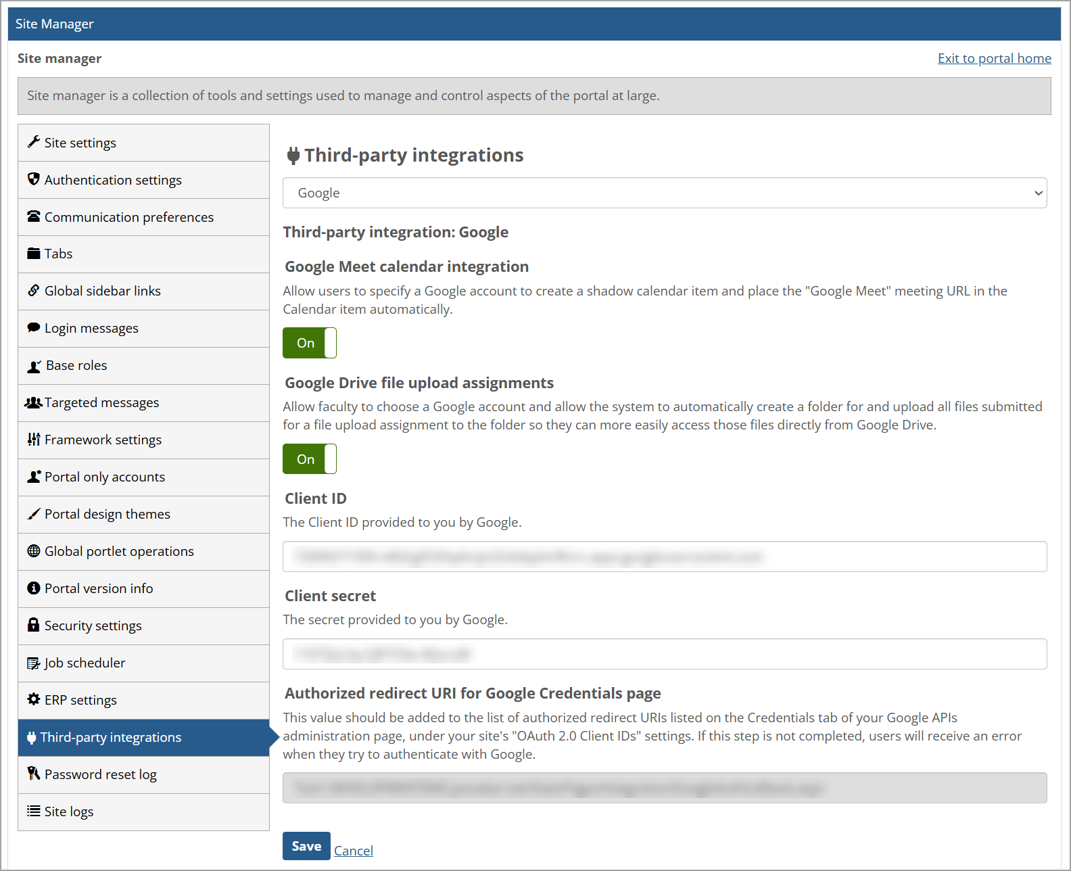Open Targeted messages

click(x=143, y=403)
